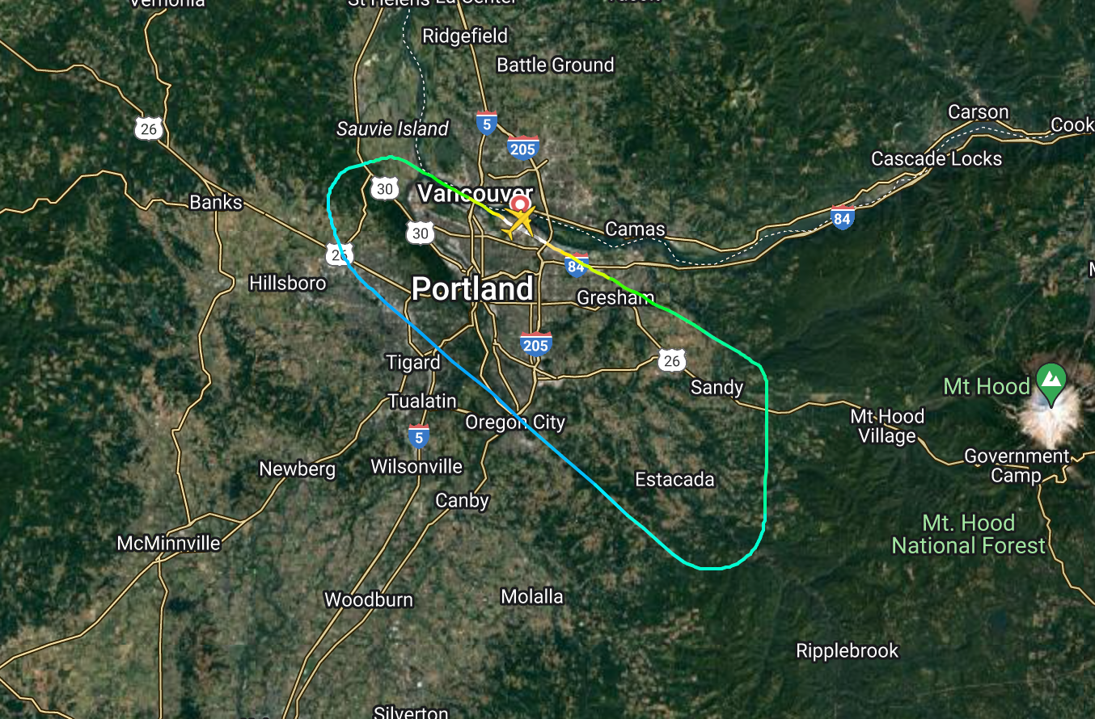This screenshot has width=1095, height=719.
Task: Select the Mt Hood label text
Action: tap(987, 386)
